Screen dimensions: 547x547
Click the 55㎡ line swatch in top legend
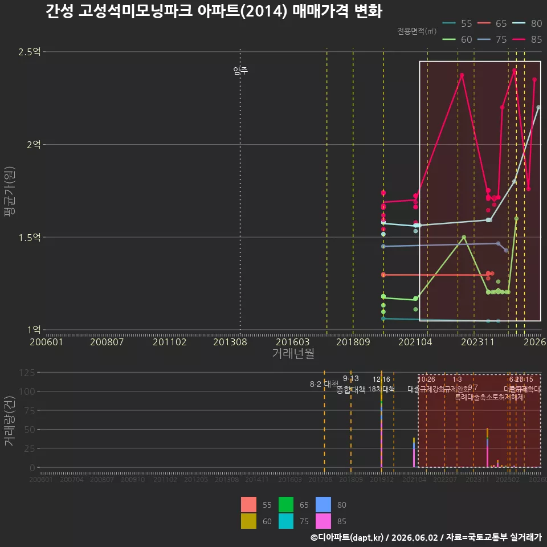(449, 23)
